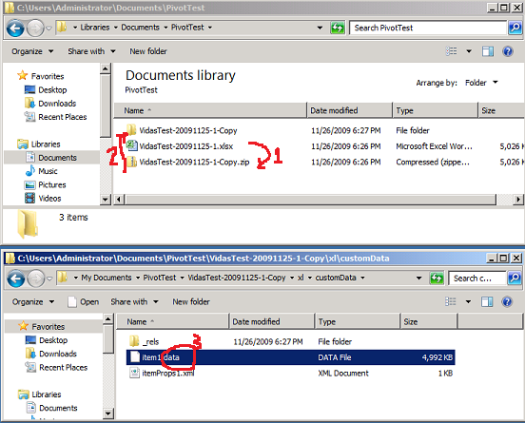This screenshot has width=525, height=423.
Task: Open Organize menu in customData window
Action: tap(33, 302)
